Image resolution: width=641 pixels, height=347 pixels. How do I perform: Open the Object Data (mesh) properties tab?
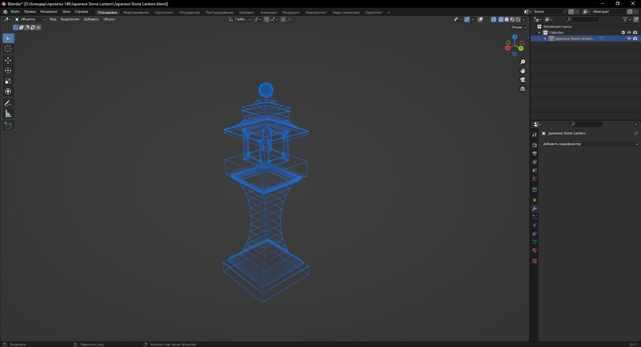[534, 242]
